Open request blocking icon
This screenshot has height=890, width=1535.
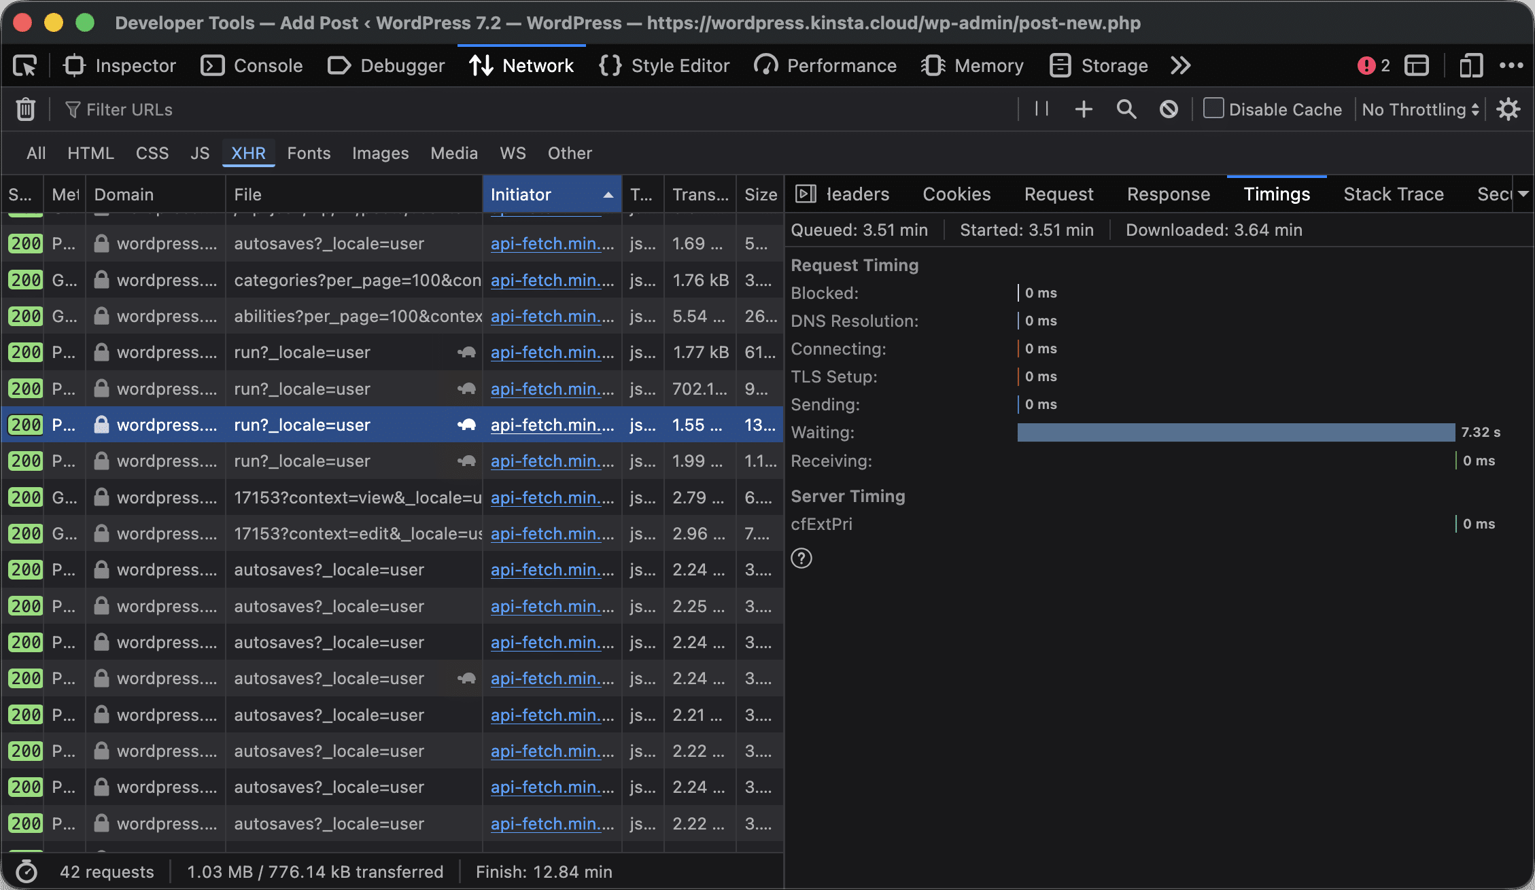click(x=1169, y=109)
